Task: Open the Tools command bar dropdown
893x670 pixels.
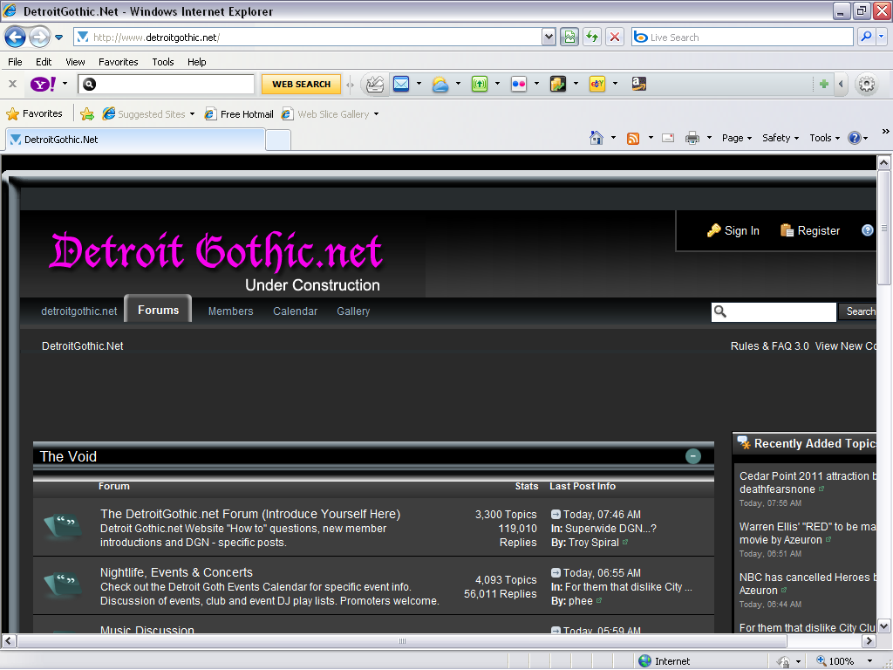Action: pyautogui.click(x=825, y=138)
